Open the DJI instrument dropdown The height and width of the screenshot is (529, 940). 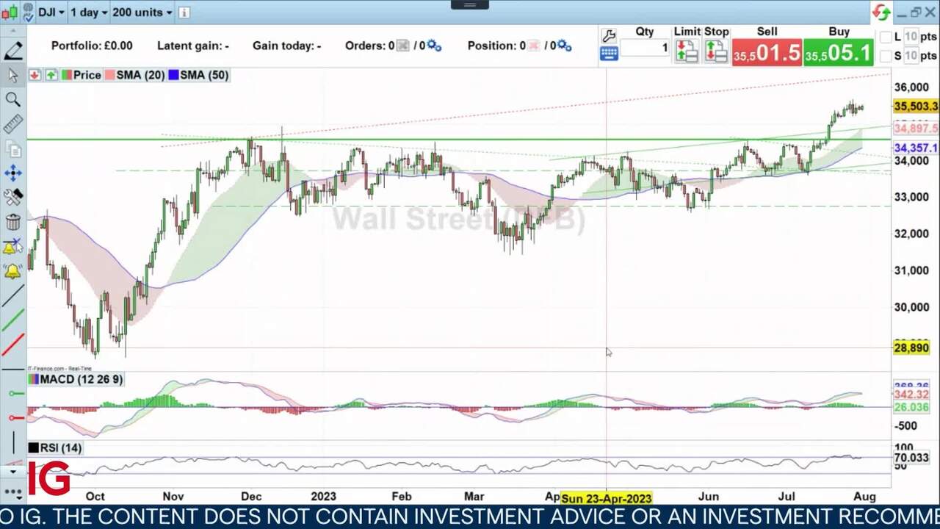coord(51,12)
